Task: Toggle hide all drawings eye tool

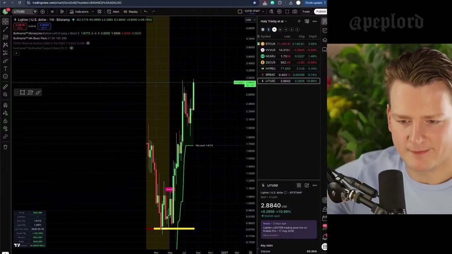Action: [5, 128]
